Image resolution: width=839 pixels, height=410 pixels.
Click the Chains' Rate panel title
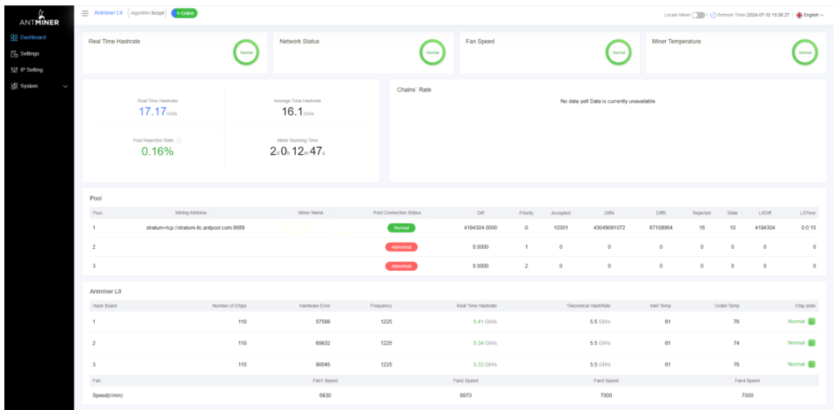(414, 90)
